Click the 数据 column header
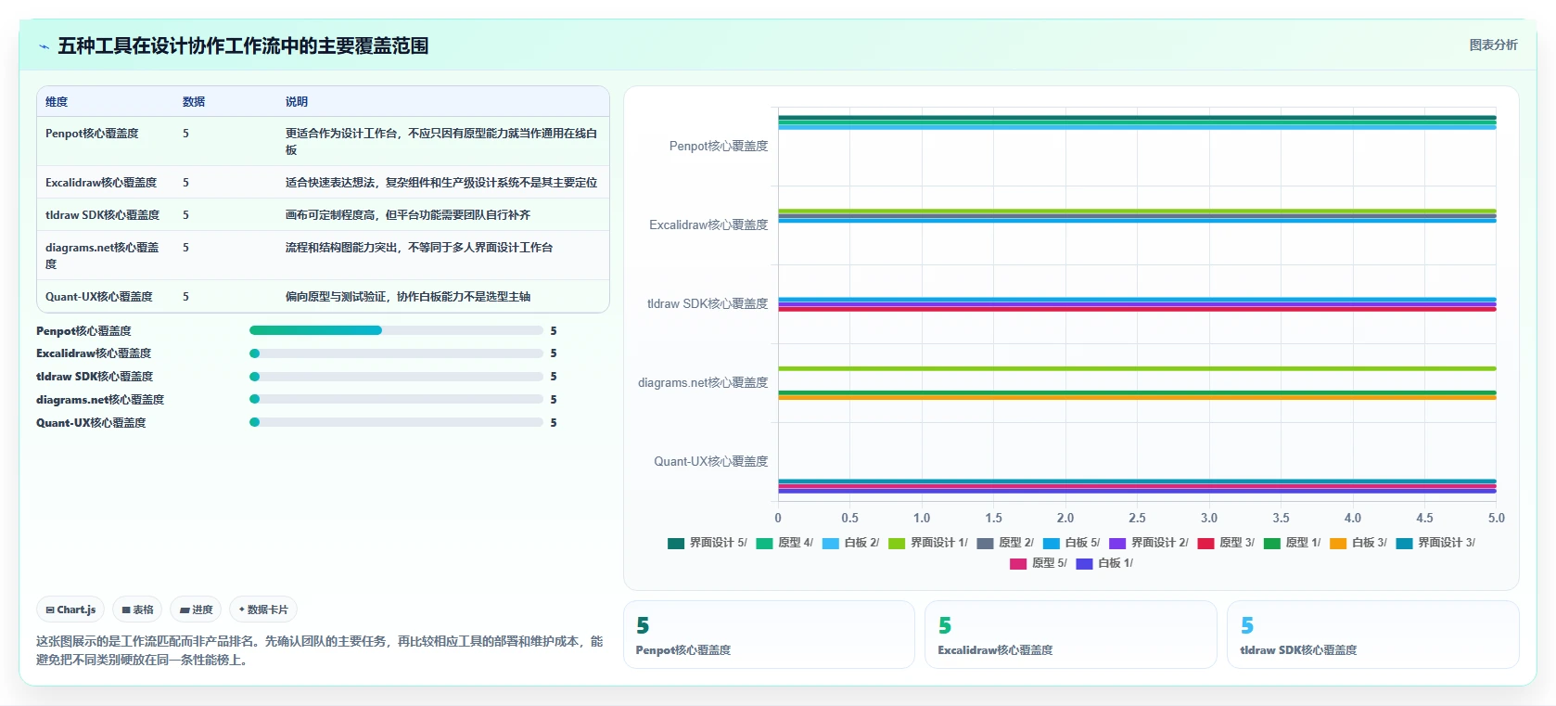Viewport: 1556px width, 706px height. click(x=194, y=102)
